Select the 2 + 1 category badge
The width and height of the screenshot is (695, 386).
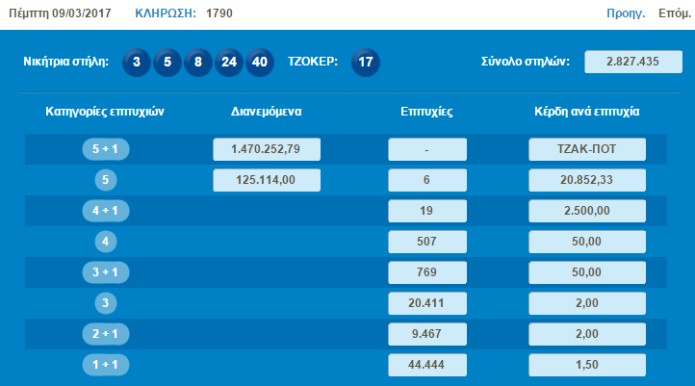click(x=107, y=334)
